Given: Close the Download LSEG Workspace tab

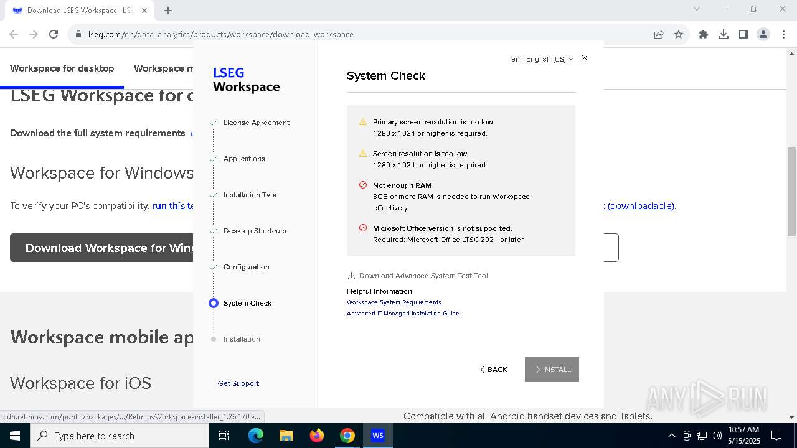Looking at the screenshot, I should click(144, 10).
